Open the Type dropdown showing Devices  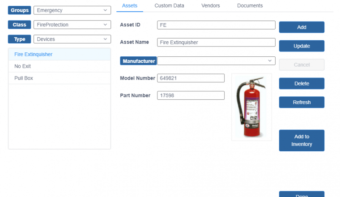pos(72,39)
